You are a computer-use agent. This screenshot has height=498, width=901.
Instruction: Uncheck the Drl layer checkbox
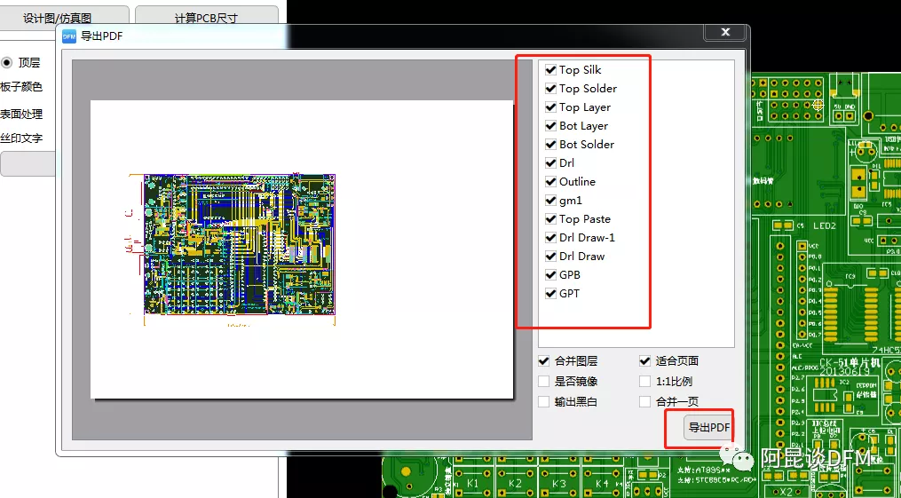pos(551,162)
